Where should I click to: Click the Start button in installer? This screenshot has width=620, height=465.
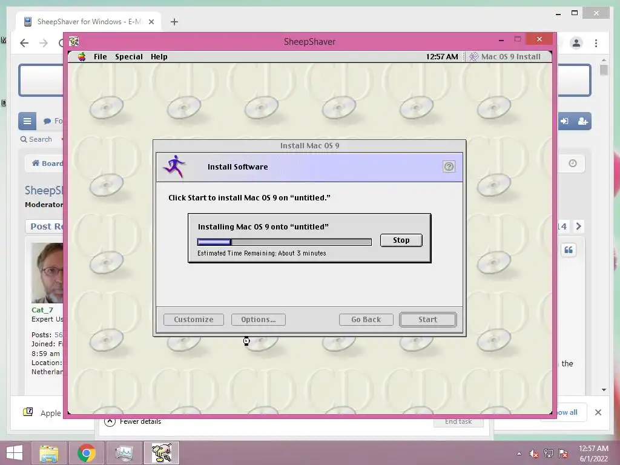coord(428,320)
